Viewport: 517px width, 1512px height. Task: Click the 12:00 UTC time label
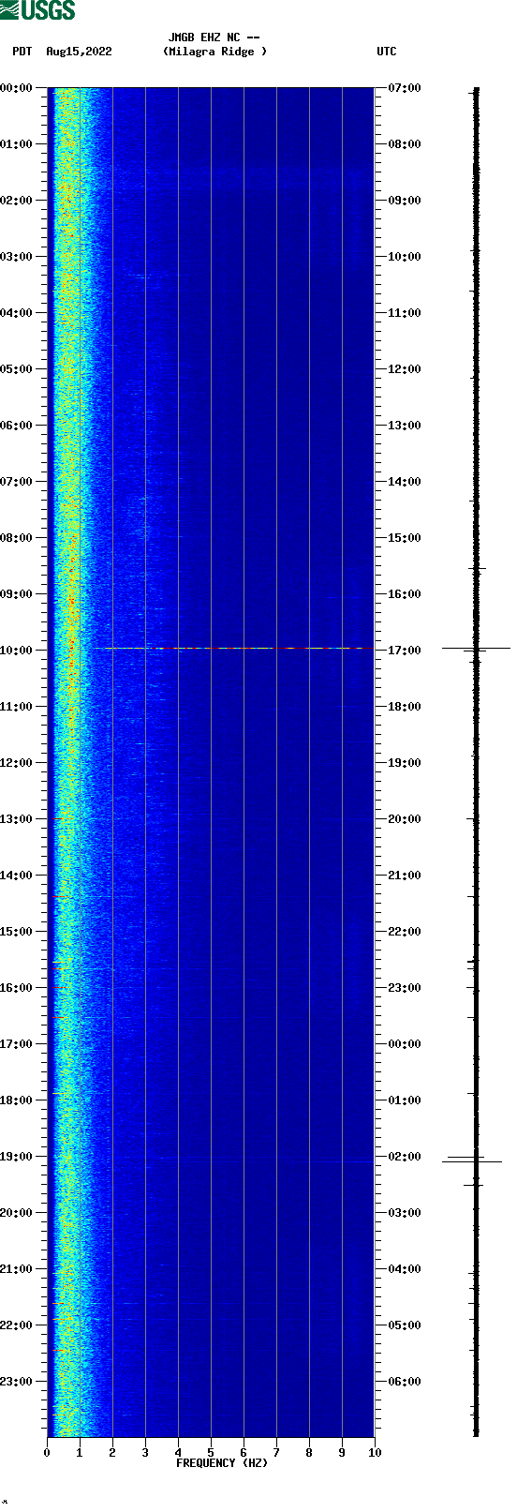click(x=405, y=369)
